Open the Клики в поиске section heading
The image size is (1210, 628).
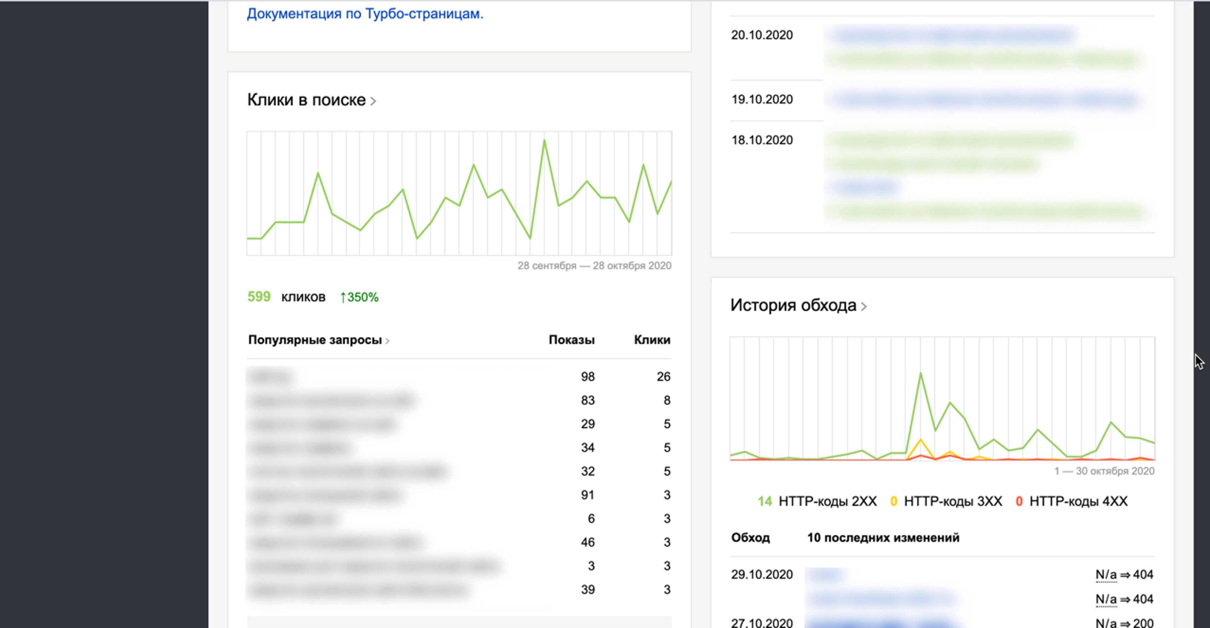(306, 100)
